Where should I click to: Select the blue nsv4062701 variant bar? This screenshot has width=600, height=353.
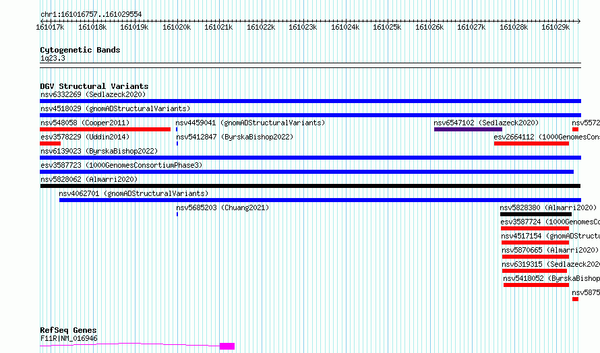coord(320,200)
